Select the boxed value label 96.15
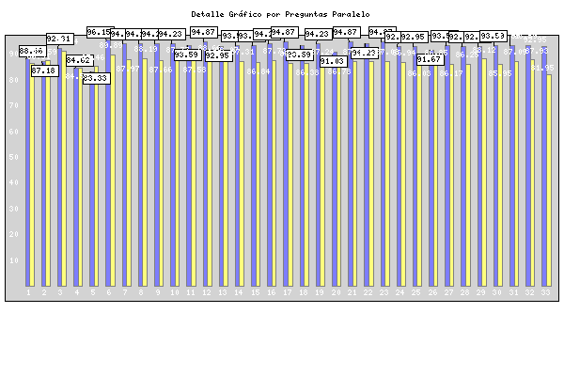 coord(101,32)
